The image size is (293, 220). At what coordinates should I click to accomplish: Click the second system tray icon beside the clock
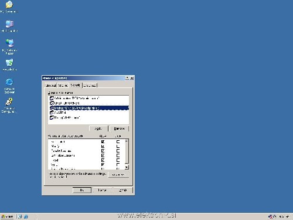click(274, 216)
